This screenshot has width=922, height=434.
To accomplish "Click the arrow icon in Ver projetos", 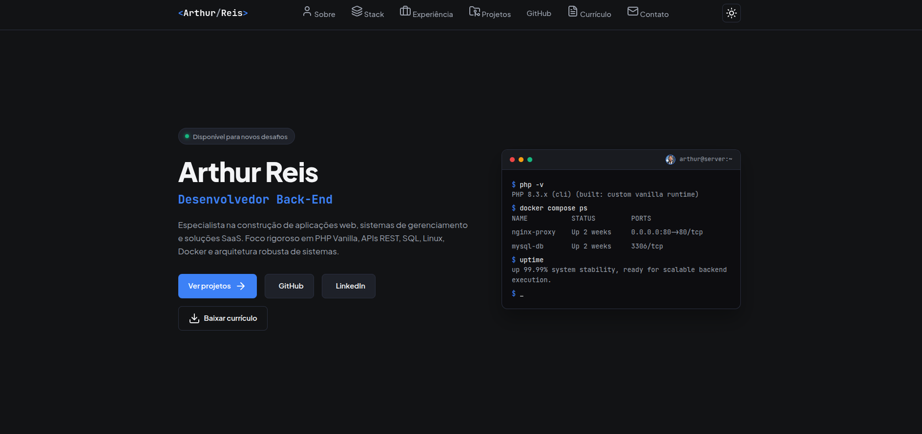I will pyautogui.click(x=241, y=286).
